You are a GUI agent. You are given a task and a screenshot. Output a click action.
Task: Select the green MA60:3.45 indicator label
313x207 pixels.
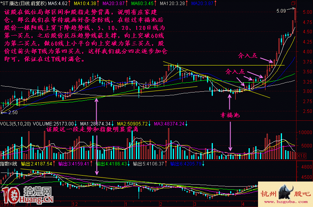(x=142, y=4)
